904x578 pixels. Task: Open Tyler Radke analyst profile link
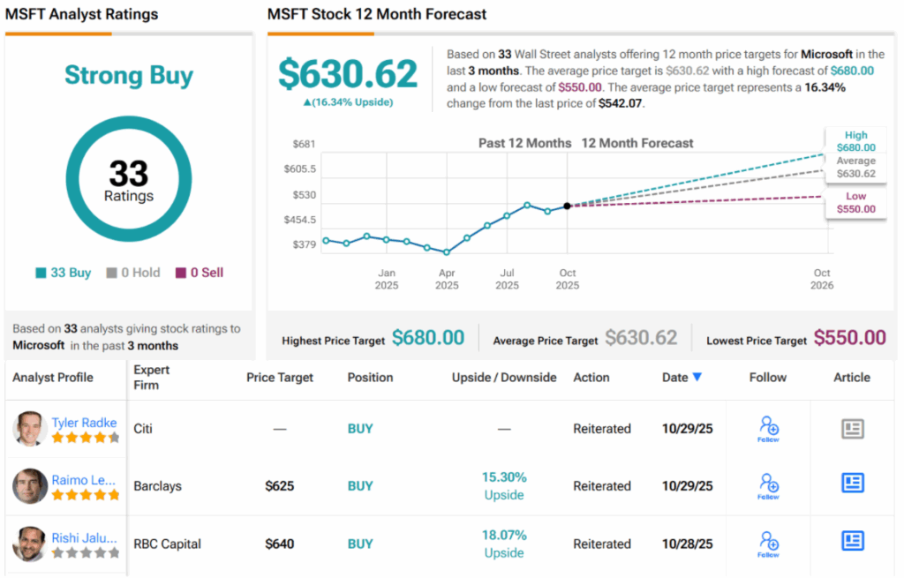click(x=84, y=423)
